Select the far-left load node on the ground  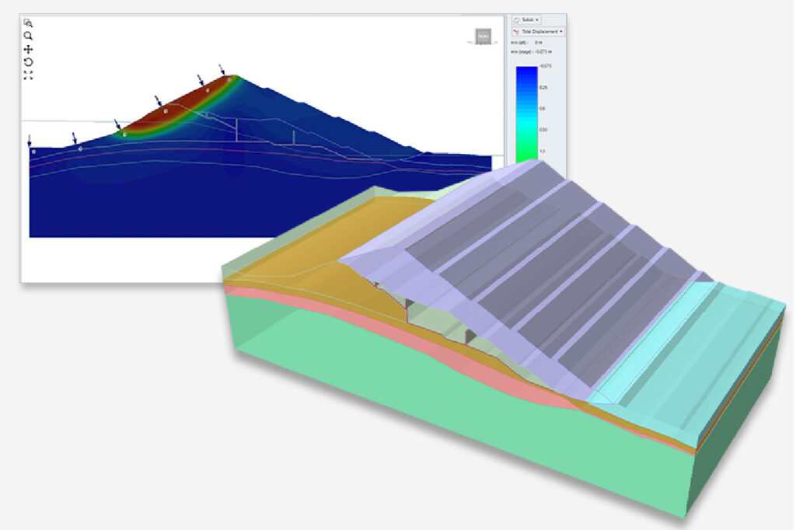click(x=33, y=152)
